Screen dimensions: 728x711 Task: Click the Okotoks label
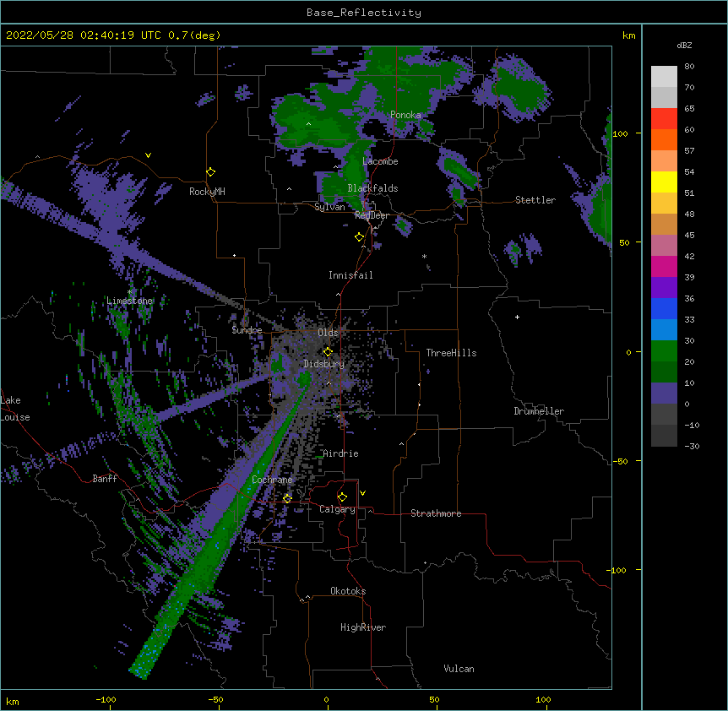coord(348,591)
